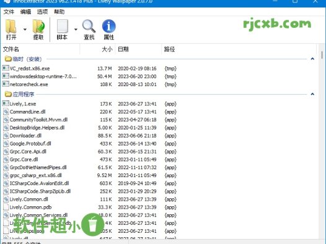Click Lively.Common.Services.dll file icon
Image resolution: width=326 pixels, height=244 pixels.
point(6,215)
